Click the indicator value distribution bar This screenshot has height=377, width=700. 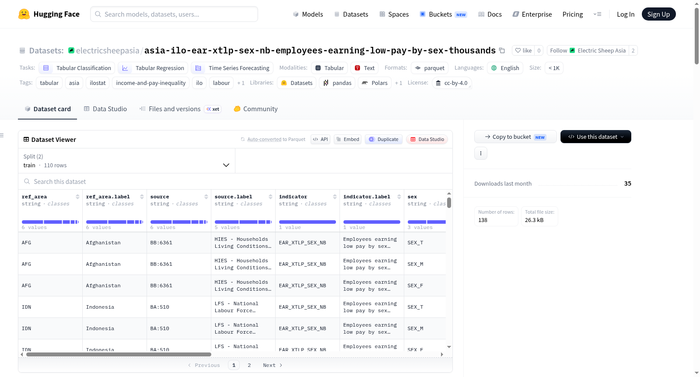(x=308, y=222)
